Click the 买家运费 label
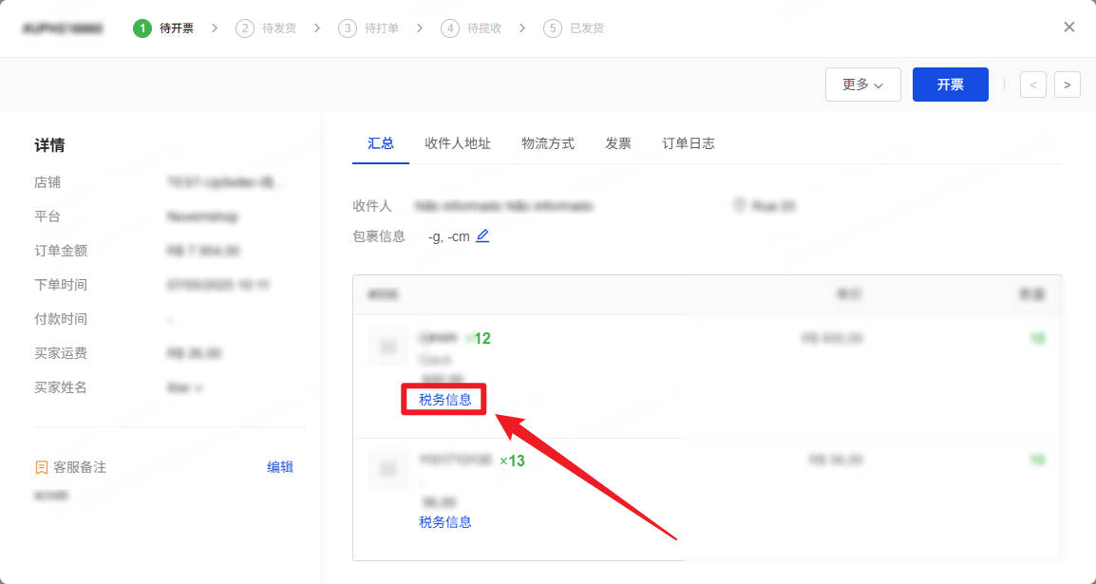This screenshot has height=584, width=1096. 61,353
